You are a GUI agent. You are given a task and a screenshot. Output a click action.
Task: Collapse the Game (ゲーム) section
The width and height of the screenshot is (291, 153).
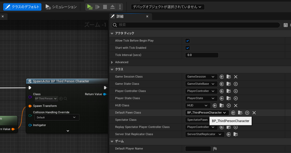point(112,142)
